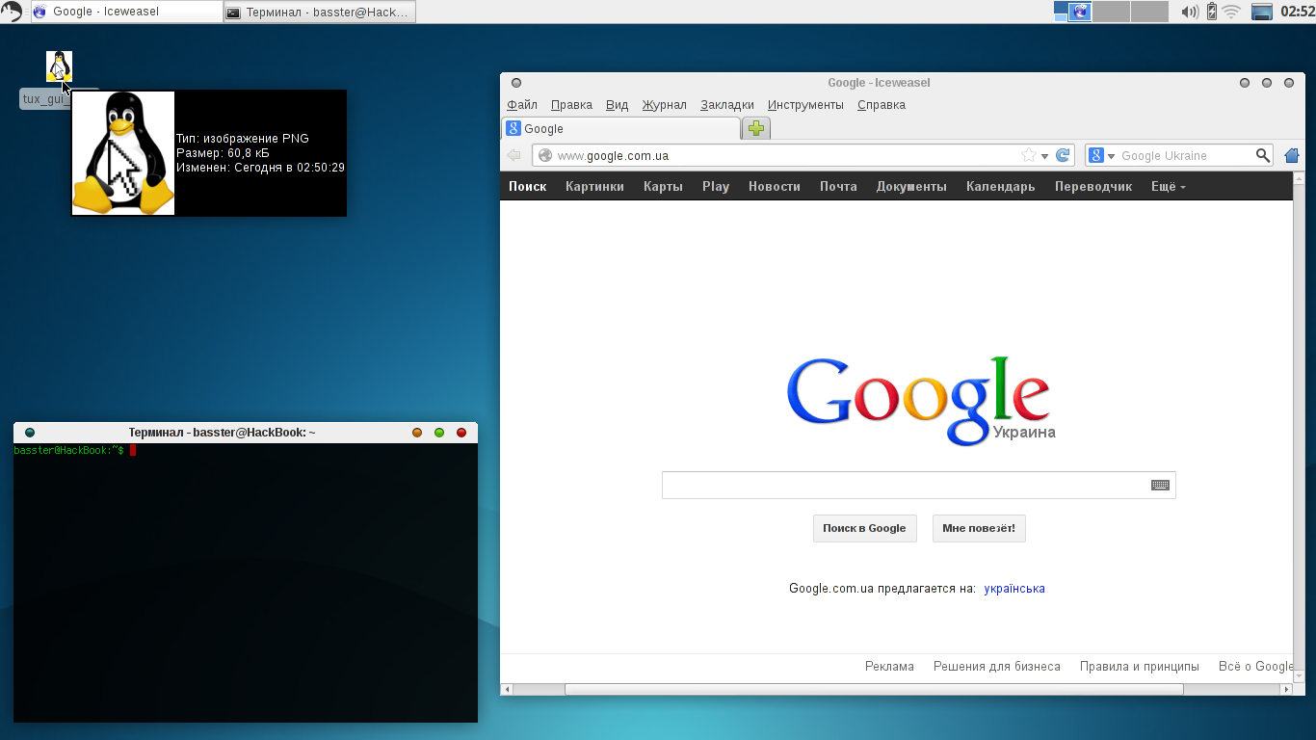Reload the Google page
The image size is (1316, 740).
pyautogui.click(x=1064, y=155)
